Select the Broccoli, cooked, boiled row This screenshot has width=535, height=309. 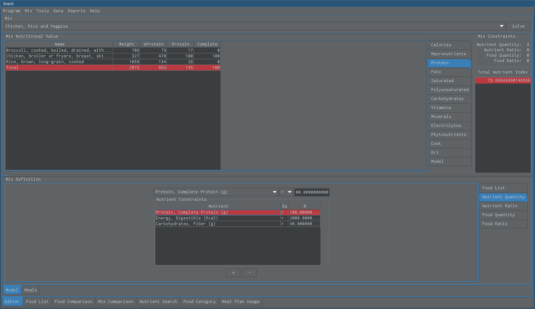(x=113, y=50)
